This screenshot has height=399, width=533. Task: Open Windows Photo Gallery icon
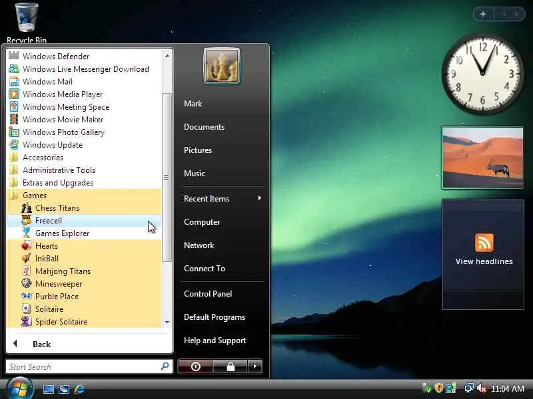coord(14,132)
